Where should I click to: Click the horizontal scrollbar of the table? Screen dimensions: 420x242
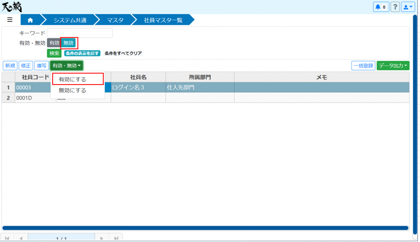205,228
